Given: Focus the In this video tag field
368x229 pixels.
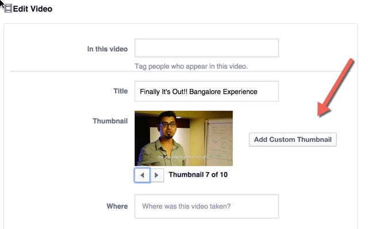Looking at the screenshot, I should click(x=206, y=48).
